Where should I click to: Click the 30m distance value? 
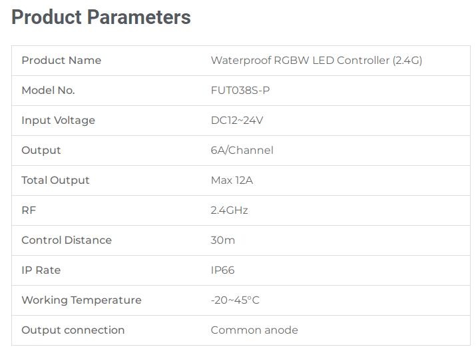pos(223,240)
